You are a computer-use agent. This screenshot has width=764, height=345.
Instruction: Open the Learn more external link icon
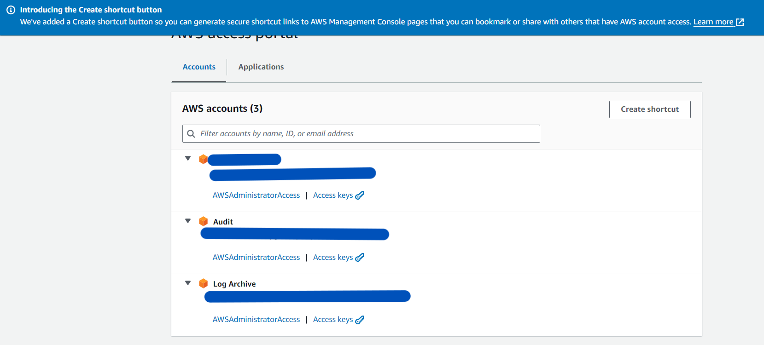(740, 22)
